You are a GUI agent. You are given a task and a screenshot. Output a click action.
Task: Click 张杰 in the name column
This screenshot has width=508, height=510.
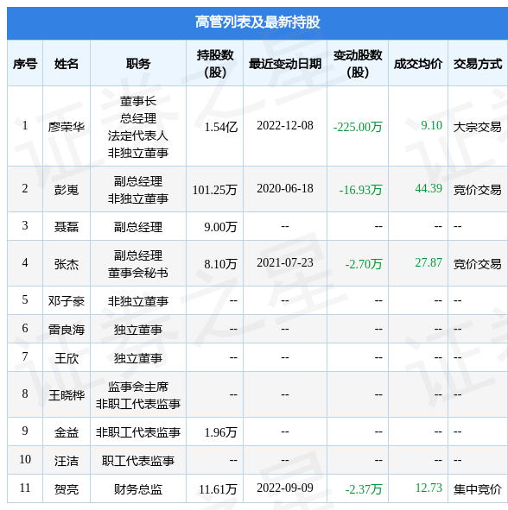coord(67,264)
